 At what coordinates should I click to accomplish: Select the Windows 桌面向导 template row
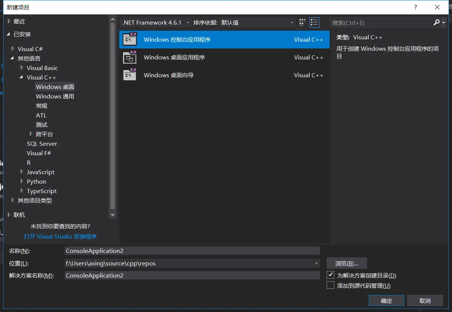pos(224,75)
